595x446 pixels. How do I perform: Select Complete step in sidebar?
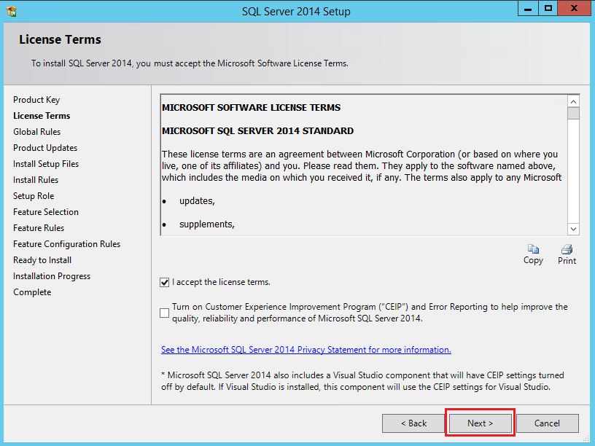[x=32, y=292]
